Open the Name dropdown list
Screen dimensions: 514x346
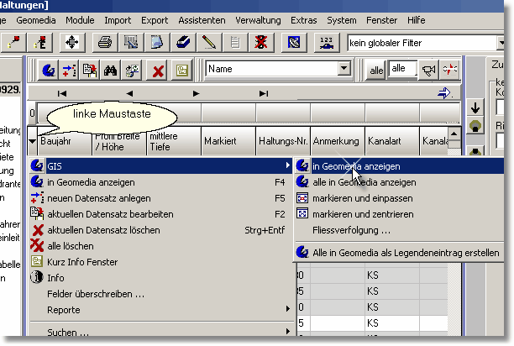344,68
